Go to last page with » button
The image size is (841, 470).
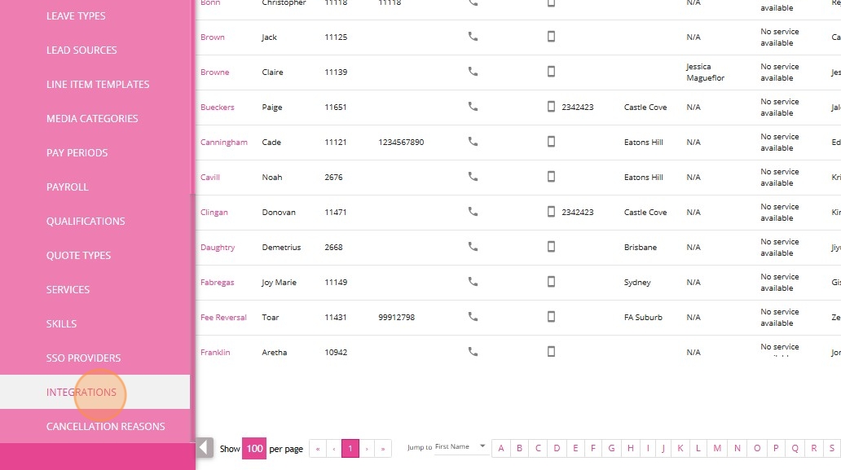pyautogui.click(x=383, y=449)
